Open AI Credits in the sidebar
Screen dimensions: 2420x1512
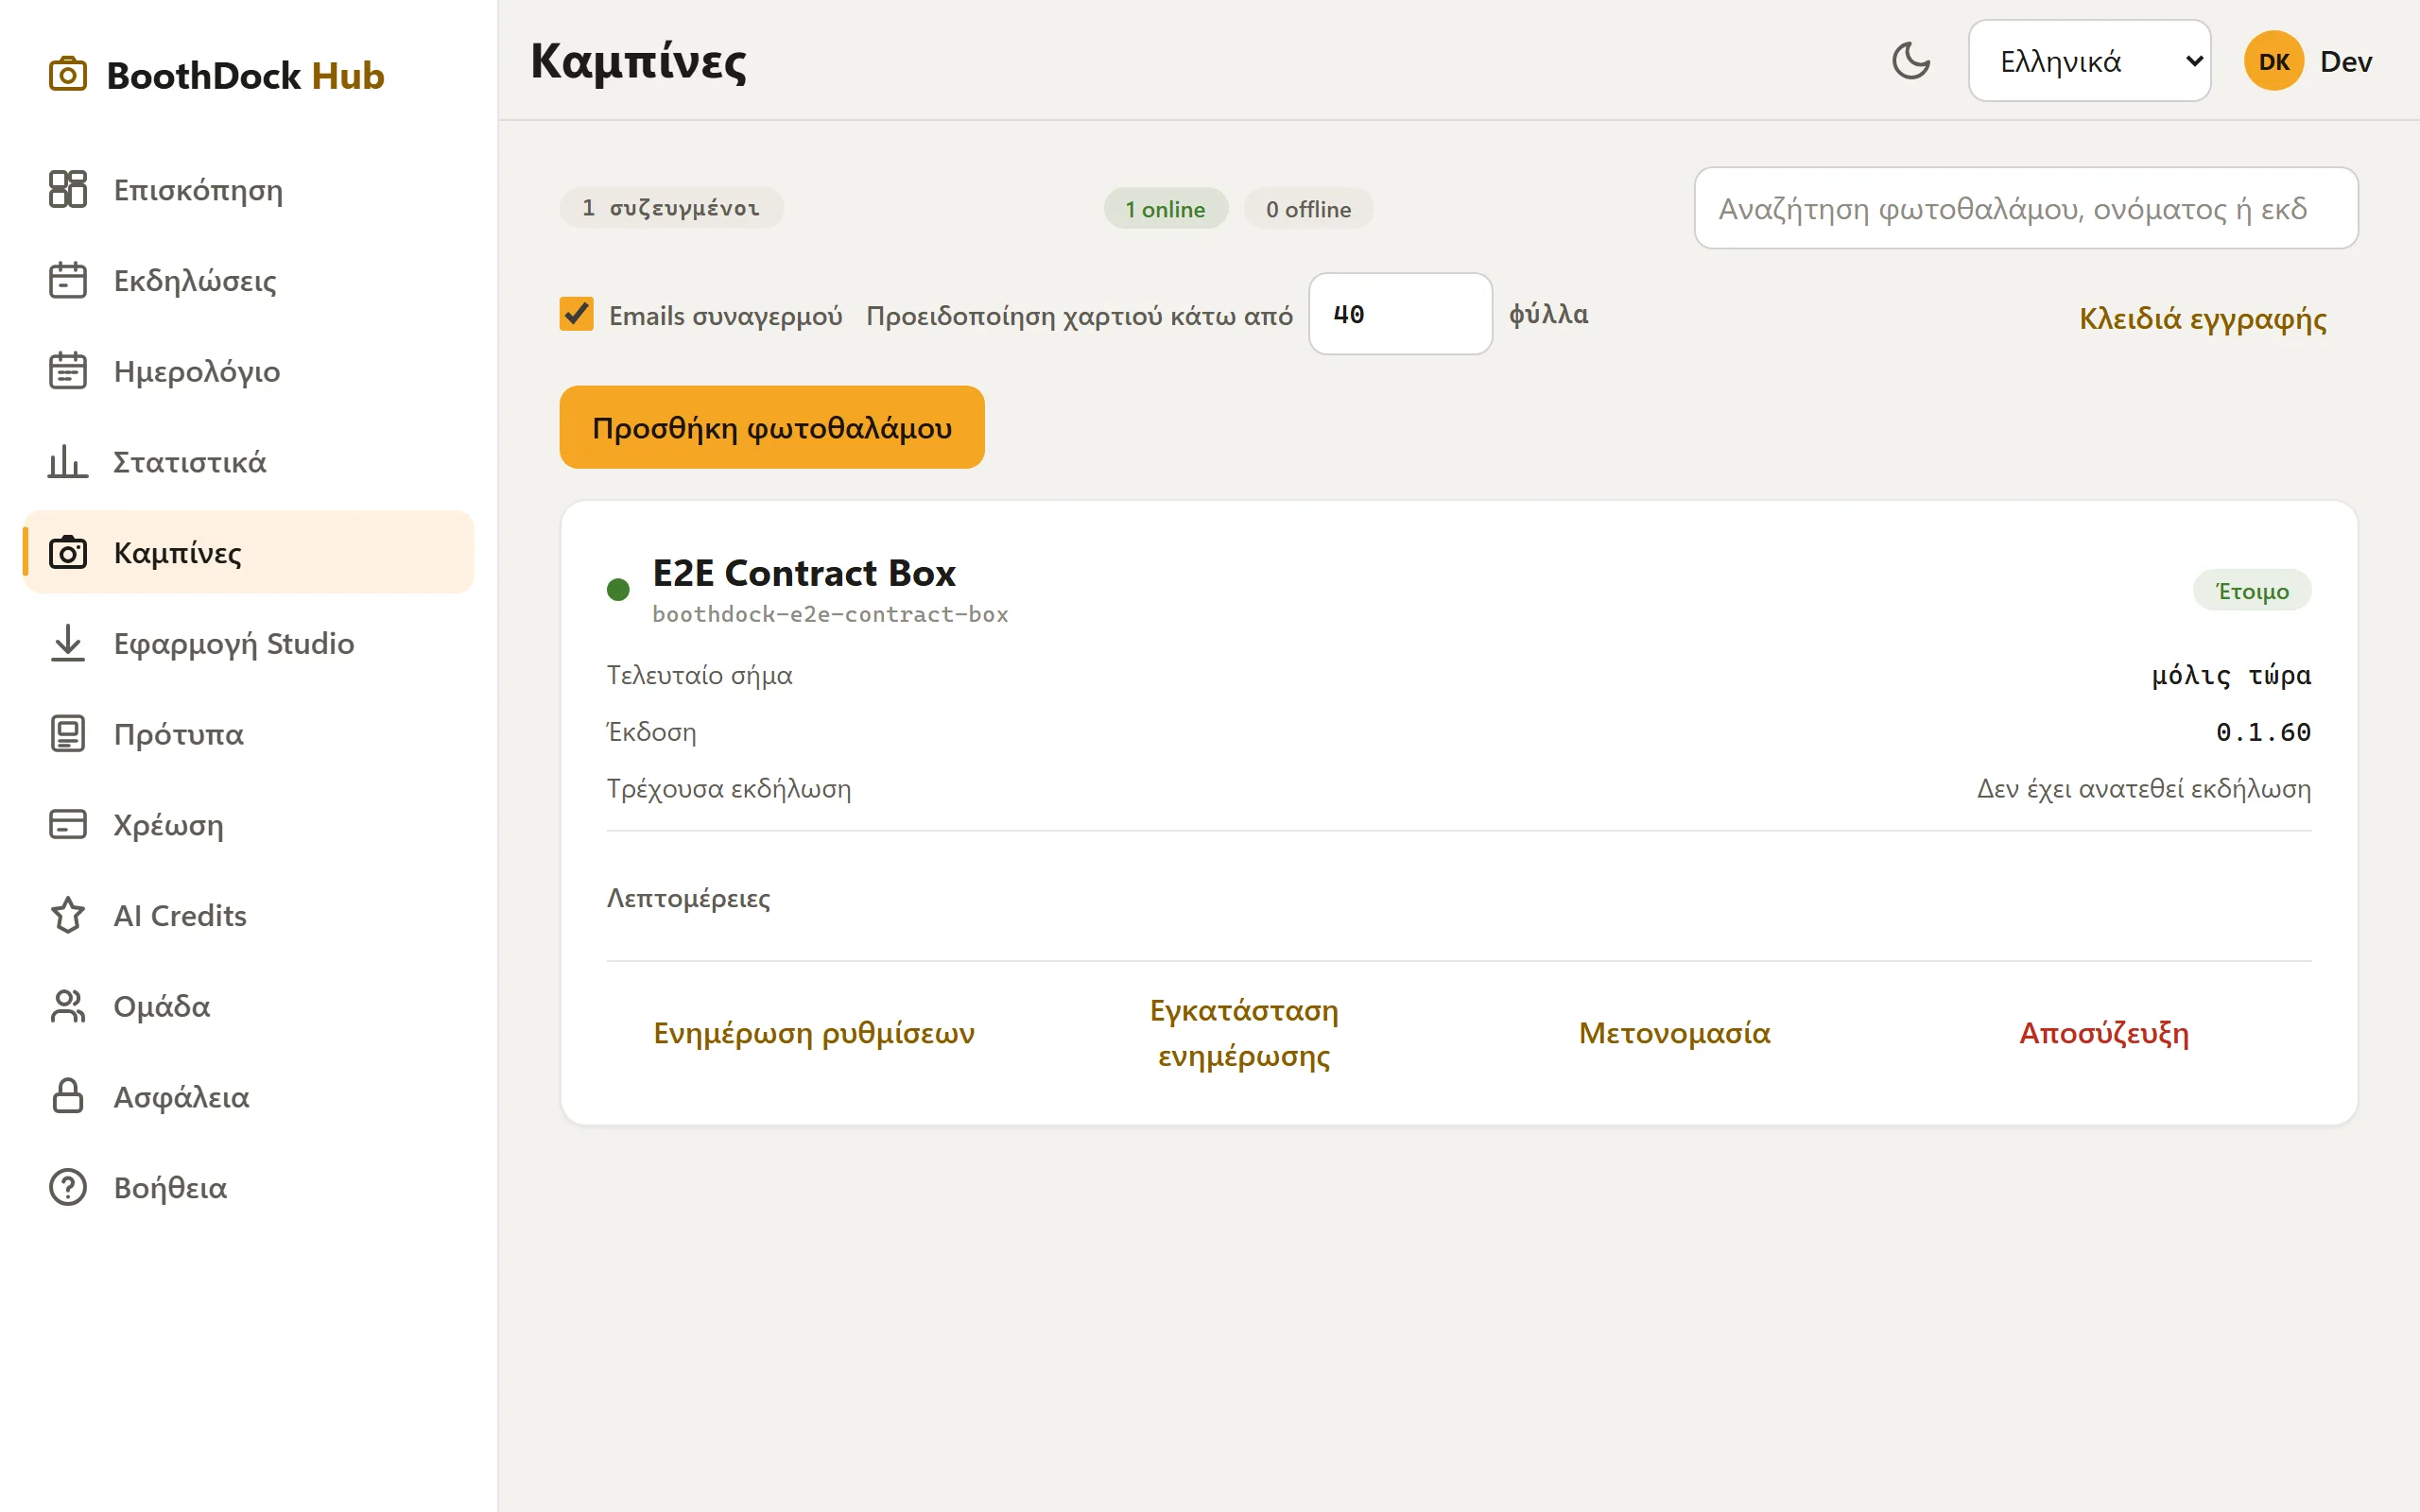point(248,915)
